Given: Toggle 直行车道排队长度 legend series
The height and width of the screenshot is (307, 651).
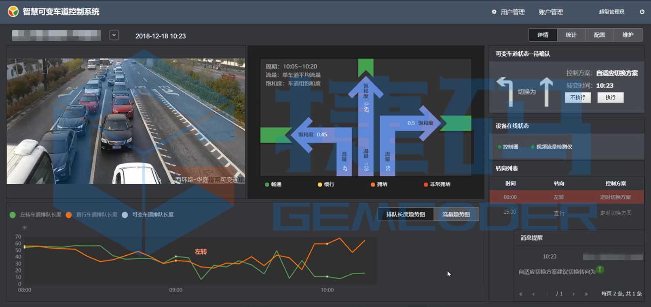Looking at the screenshot, I should point(92,215).
